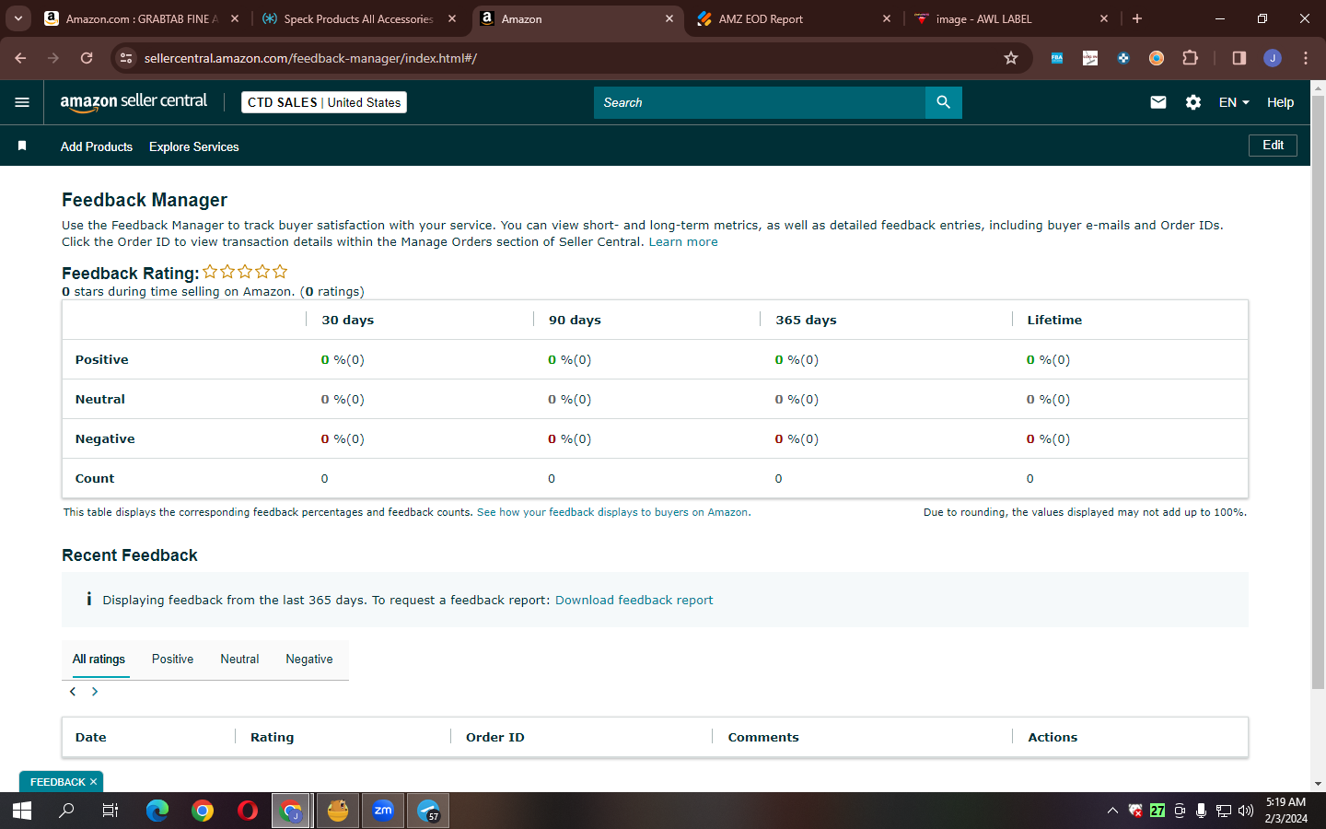Close the Speck Products tab
The width and height of the screenshot is (1326, 829).
(452, 18)
